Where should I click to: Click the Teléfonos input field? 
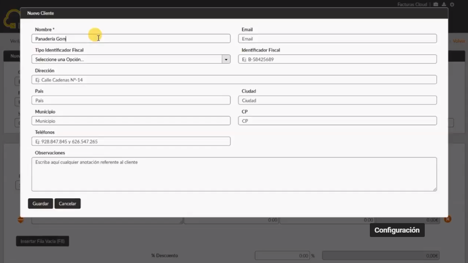click(x=131, y=141)
